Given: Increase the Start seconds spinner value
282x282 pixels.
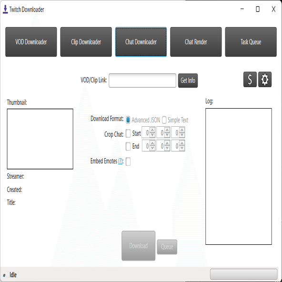Looking at the screenshot, I should pyautogui.click(x=182, y=130).
